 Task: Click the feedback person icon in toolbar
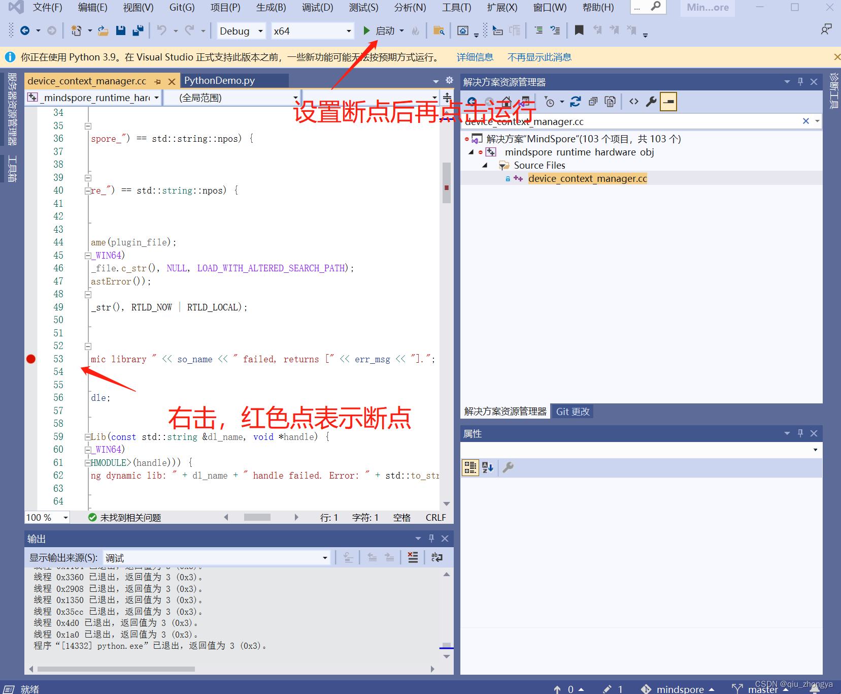pyautogui.click(x=826, y=29)
